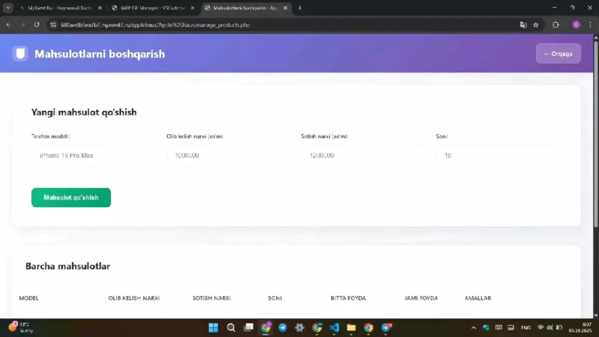Open Visual Studio Code from the taskbar
The width and height of the screenshot is (599, 337).
[x=334, y=328]
